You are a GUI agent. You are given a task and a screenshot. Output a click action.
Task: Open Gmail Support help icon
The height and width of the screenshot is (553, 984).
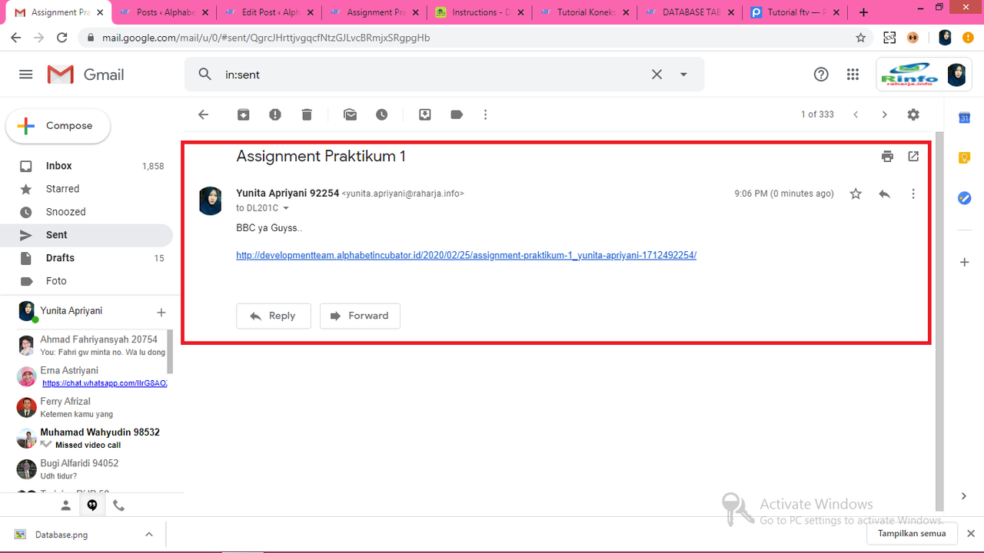click(821, 75)
